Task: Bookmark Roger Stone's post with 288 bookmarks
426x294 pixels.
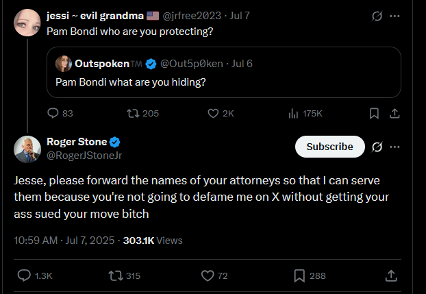Action: click(310, 275)
